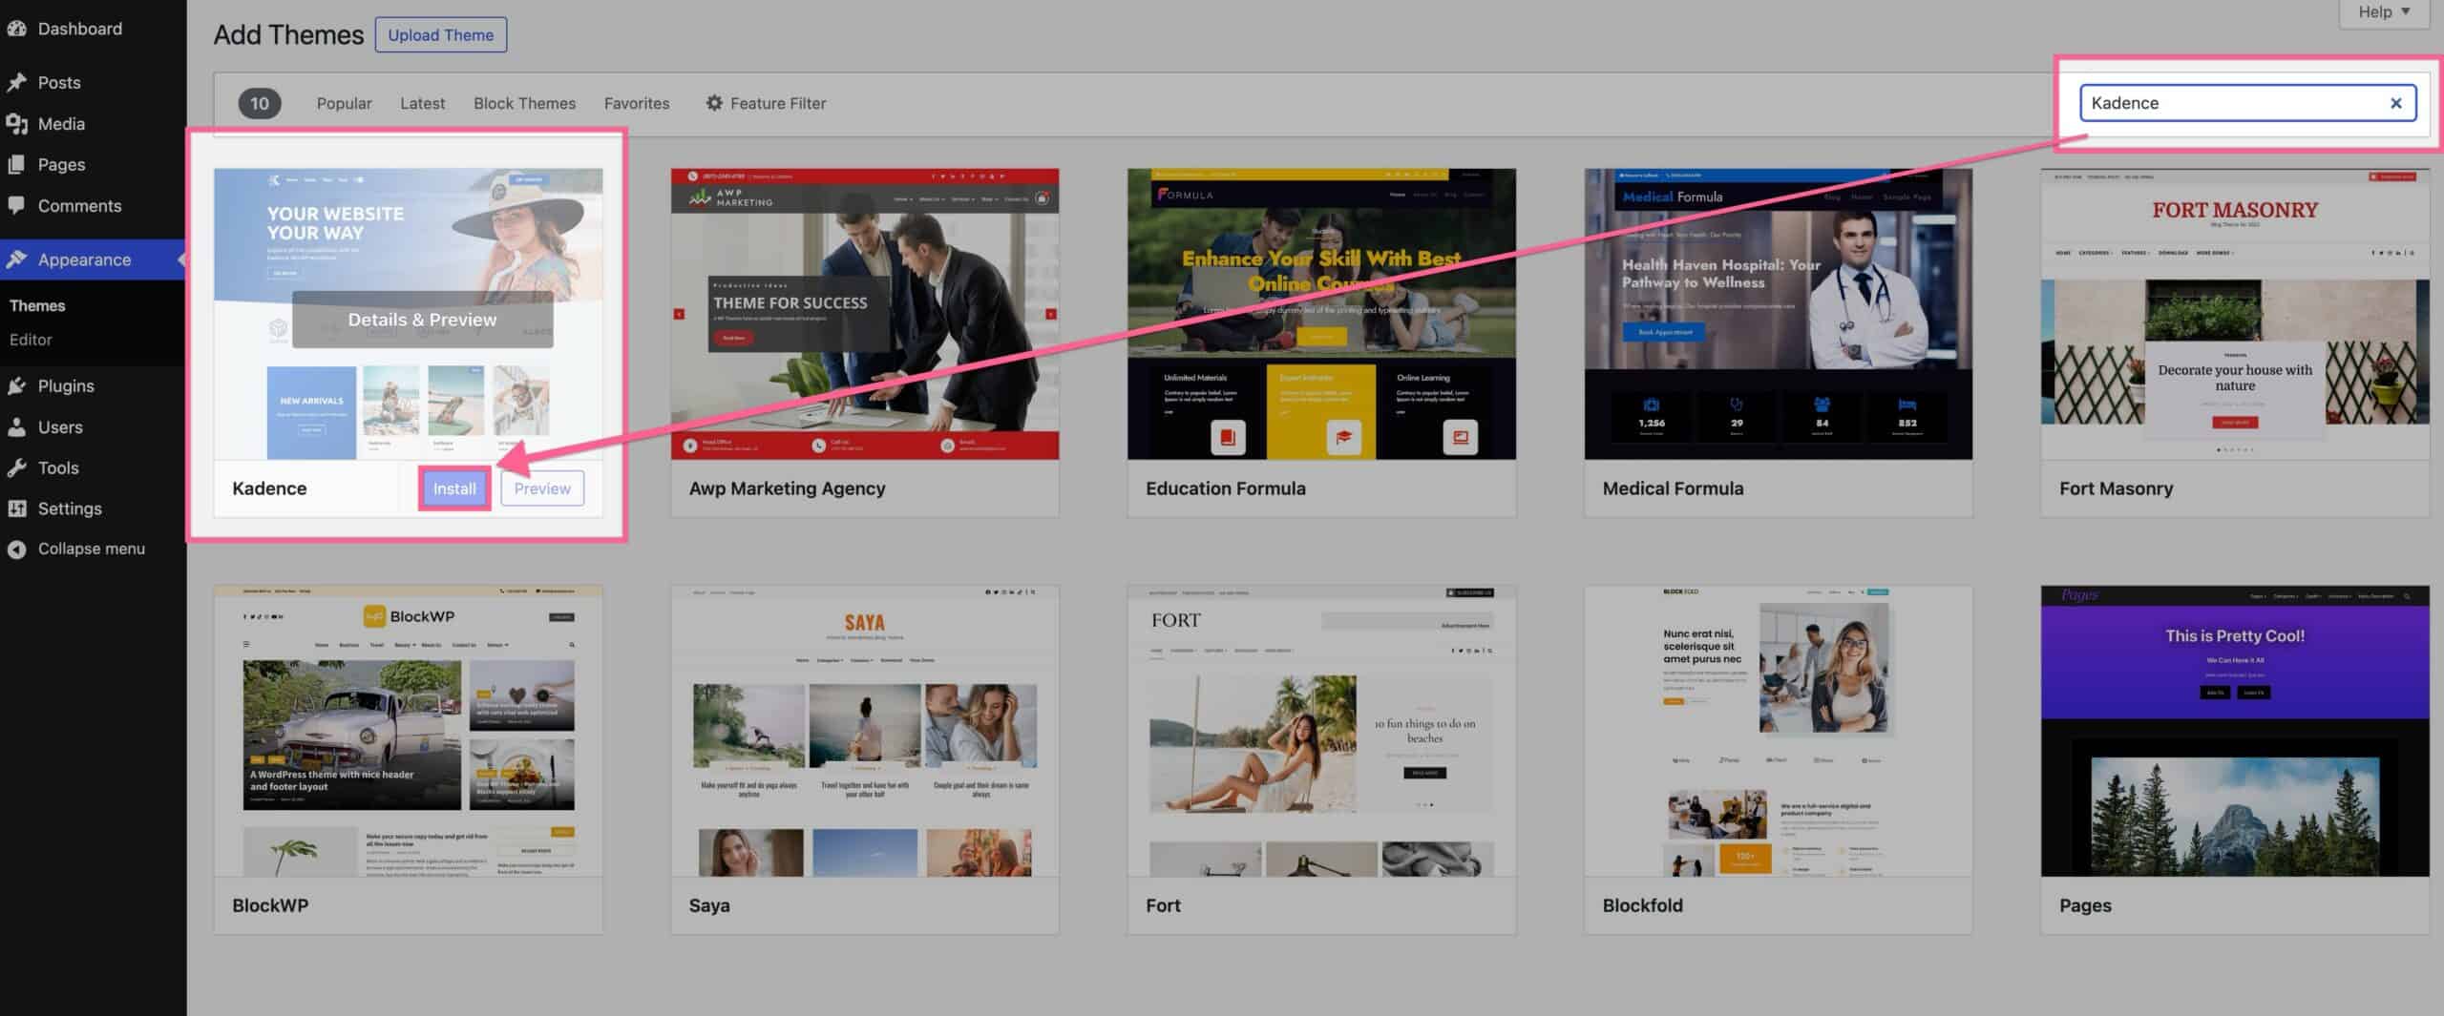The width and height of the screenshot is (2444, 1016).
Task: Open Pages via its sidebar icon
Action: click(x=18, y=164)
